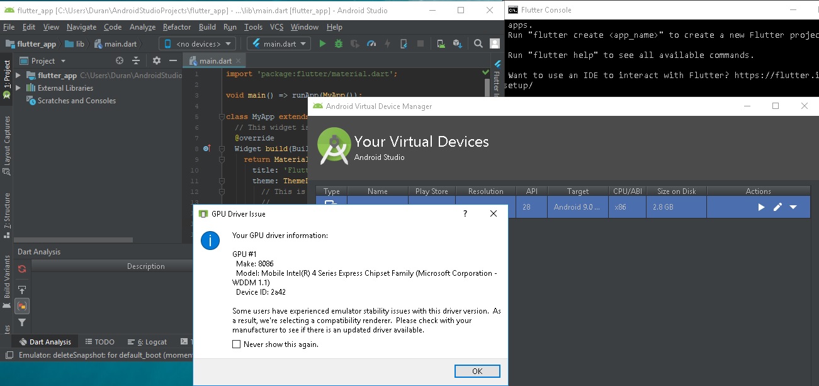Open the Z: Structure side tab
Viewport: 819px width, 386px height.
pyautogui.click(x=6, y=215)
